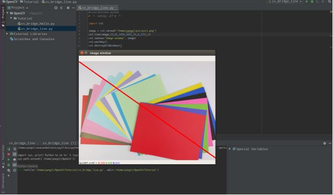The image size is (333, 195).
Task: Click the Rerun icon in the console
Action: 9,149
